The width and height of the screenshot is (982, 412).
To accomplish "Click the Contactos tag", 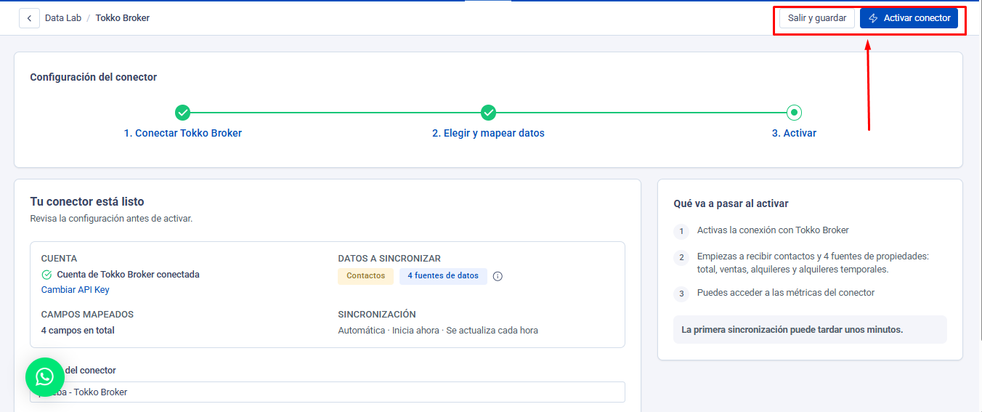I will (366, 276).
